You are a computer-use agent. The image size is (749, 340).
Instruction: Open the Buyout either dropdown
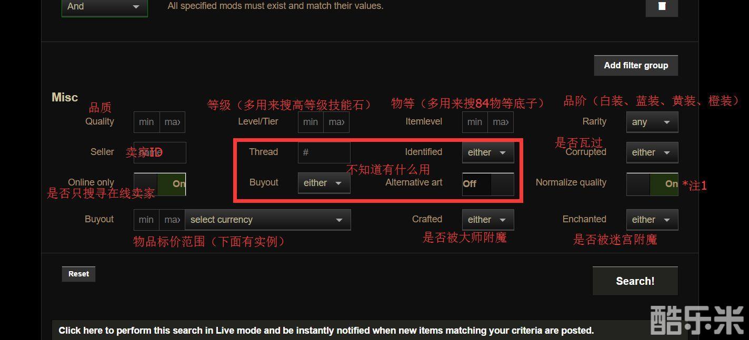324,183
